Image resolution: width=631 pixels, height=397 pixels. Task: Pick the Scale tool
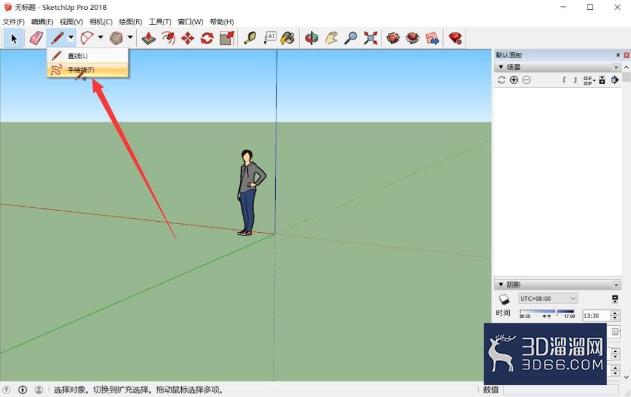pos(226,39)
